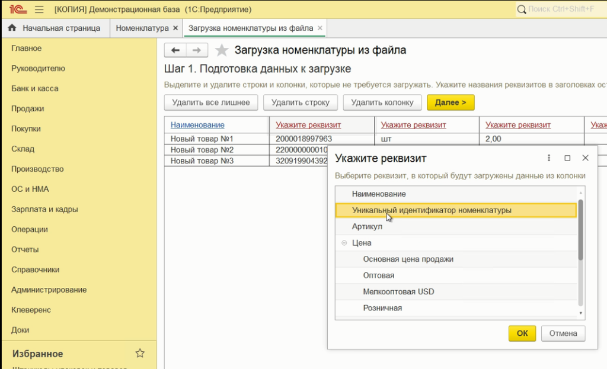Viewport: 607px width, 369px height.
Task: Open the hamburger main menu
Action: 39,9
